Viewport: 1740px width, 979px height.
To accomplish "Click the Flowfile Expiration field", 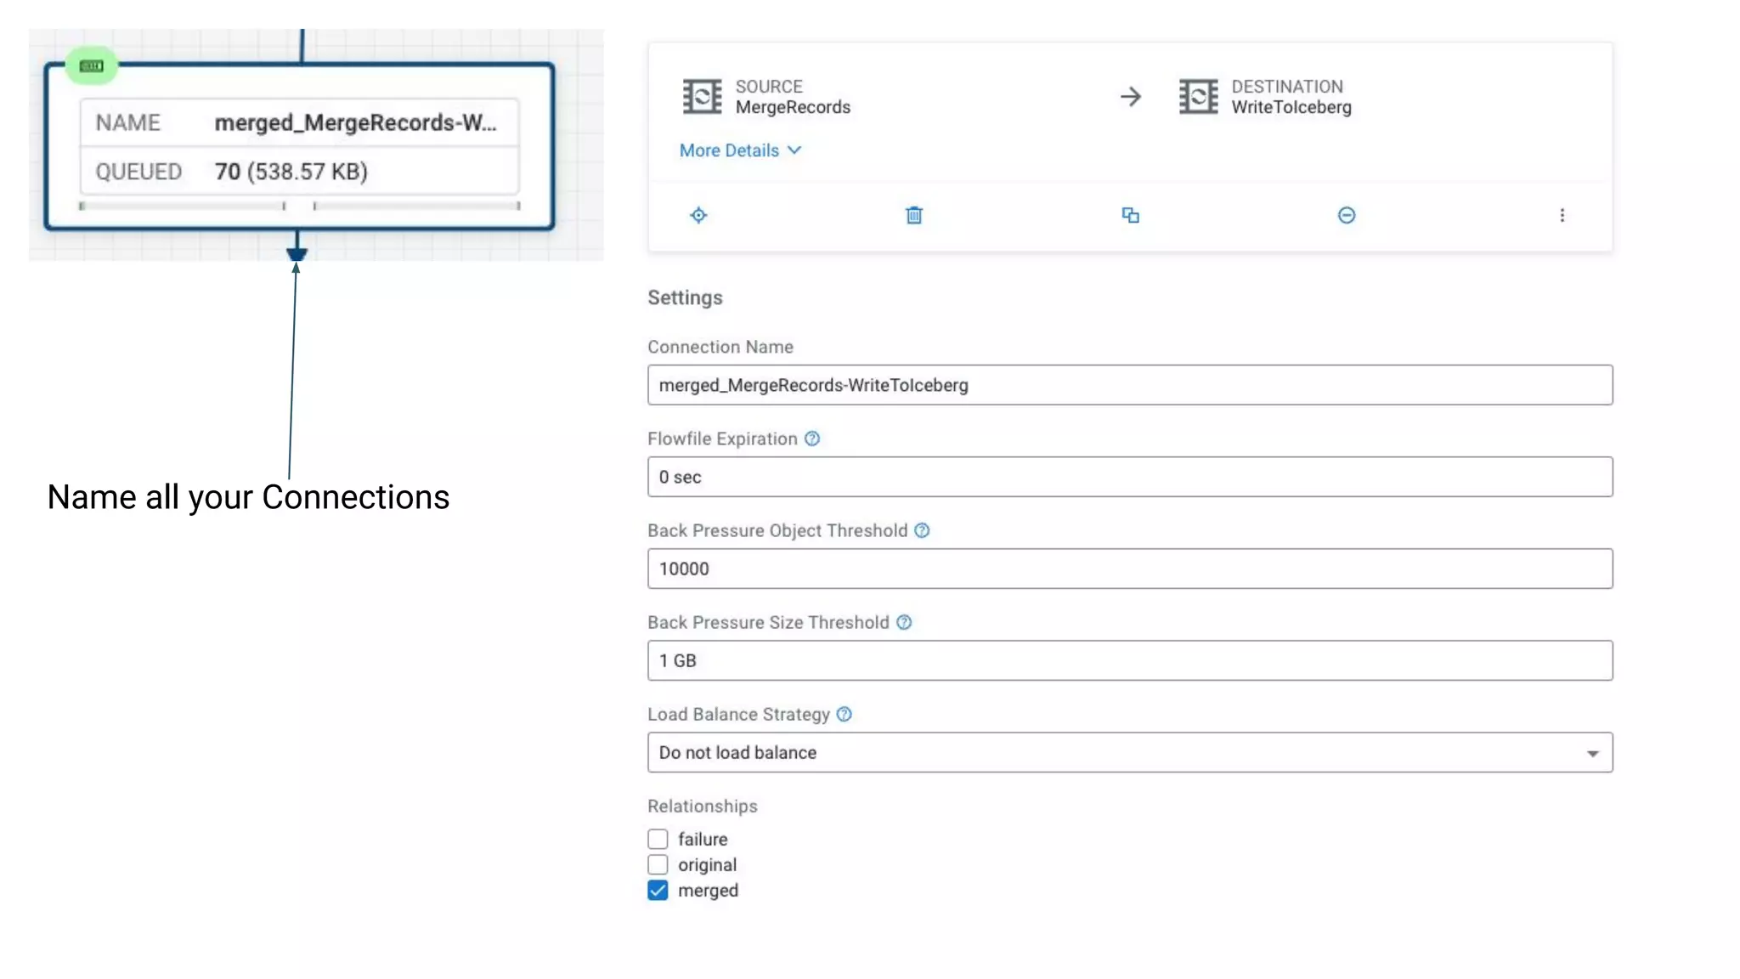I will (1129, 477).
